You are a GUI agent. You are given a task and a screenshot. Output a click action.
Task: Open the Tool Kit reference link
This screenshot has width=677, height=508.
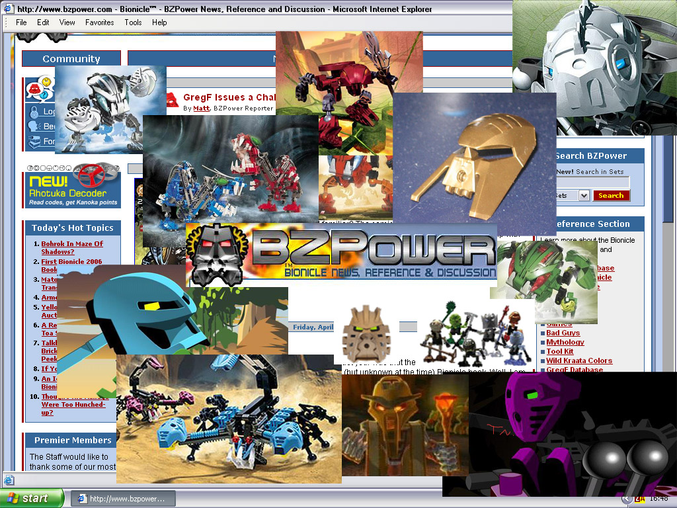(559, 351)
